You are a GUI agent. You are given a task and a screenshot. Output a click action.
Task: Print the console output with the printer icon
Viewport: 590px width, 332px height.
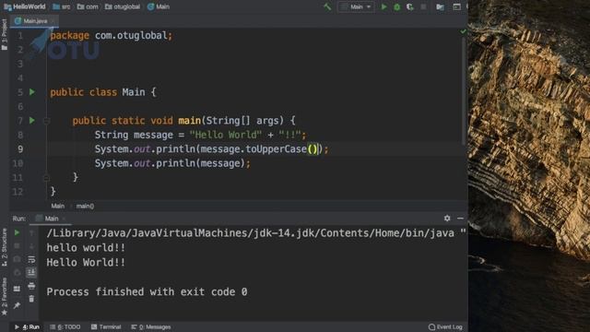pos(31,286)
